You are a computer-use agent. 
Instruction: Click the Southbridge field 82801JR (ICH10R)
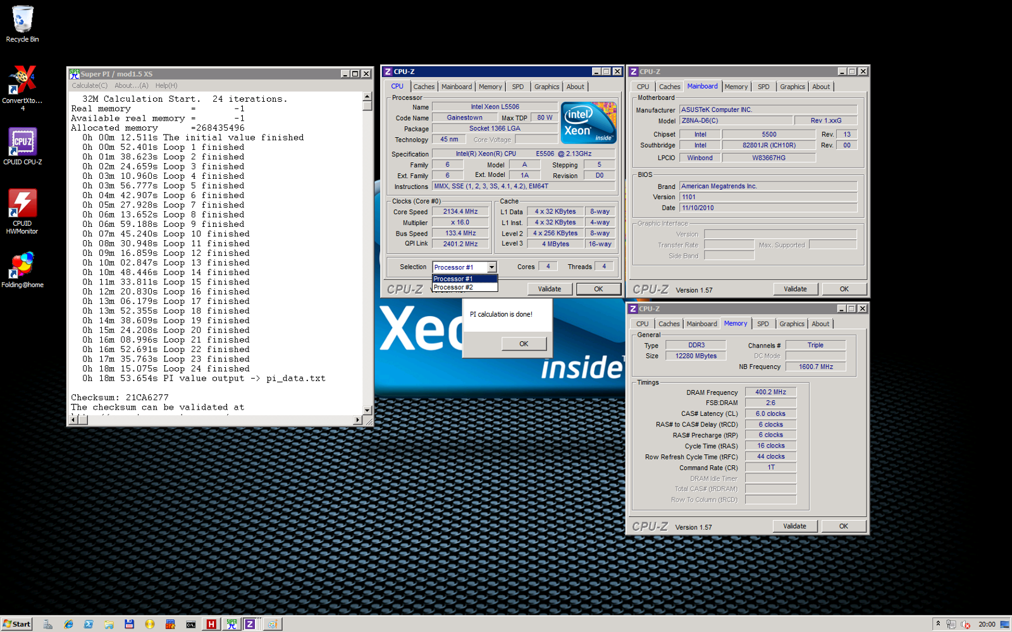tap(769, 145)
